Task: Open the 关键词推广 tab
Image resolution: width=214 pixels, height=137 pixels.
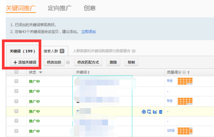Action: tap(21, 8)
